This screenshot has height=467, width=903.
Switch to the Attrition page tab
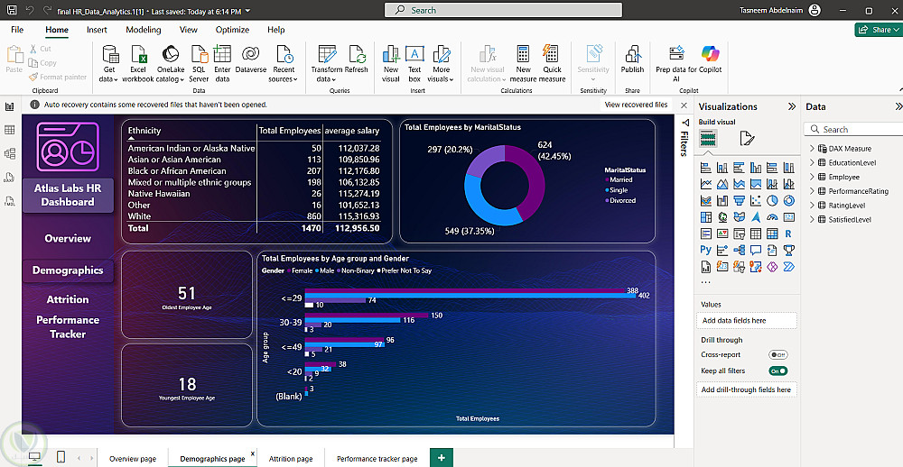291,459
